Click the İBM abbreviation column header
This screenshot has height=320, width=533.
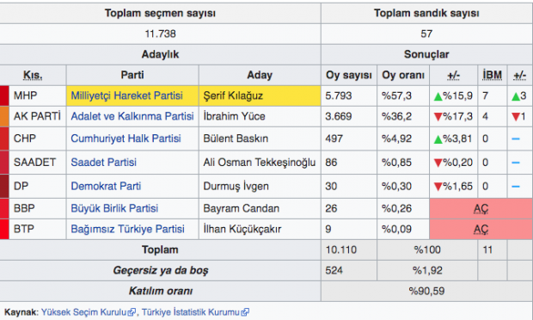[x=493, y=75]
